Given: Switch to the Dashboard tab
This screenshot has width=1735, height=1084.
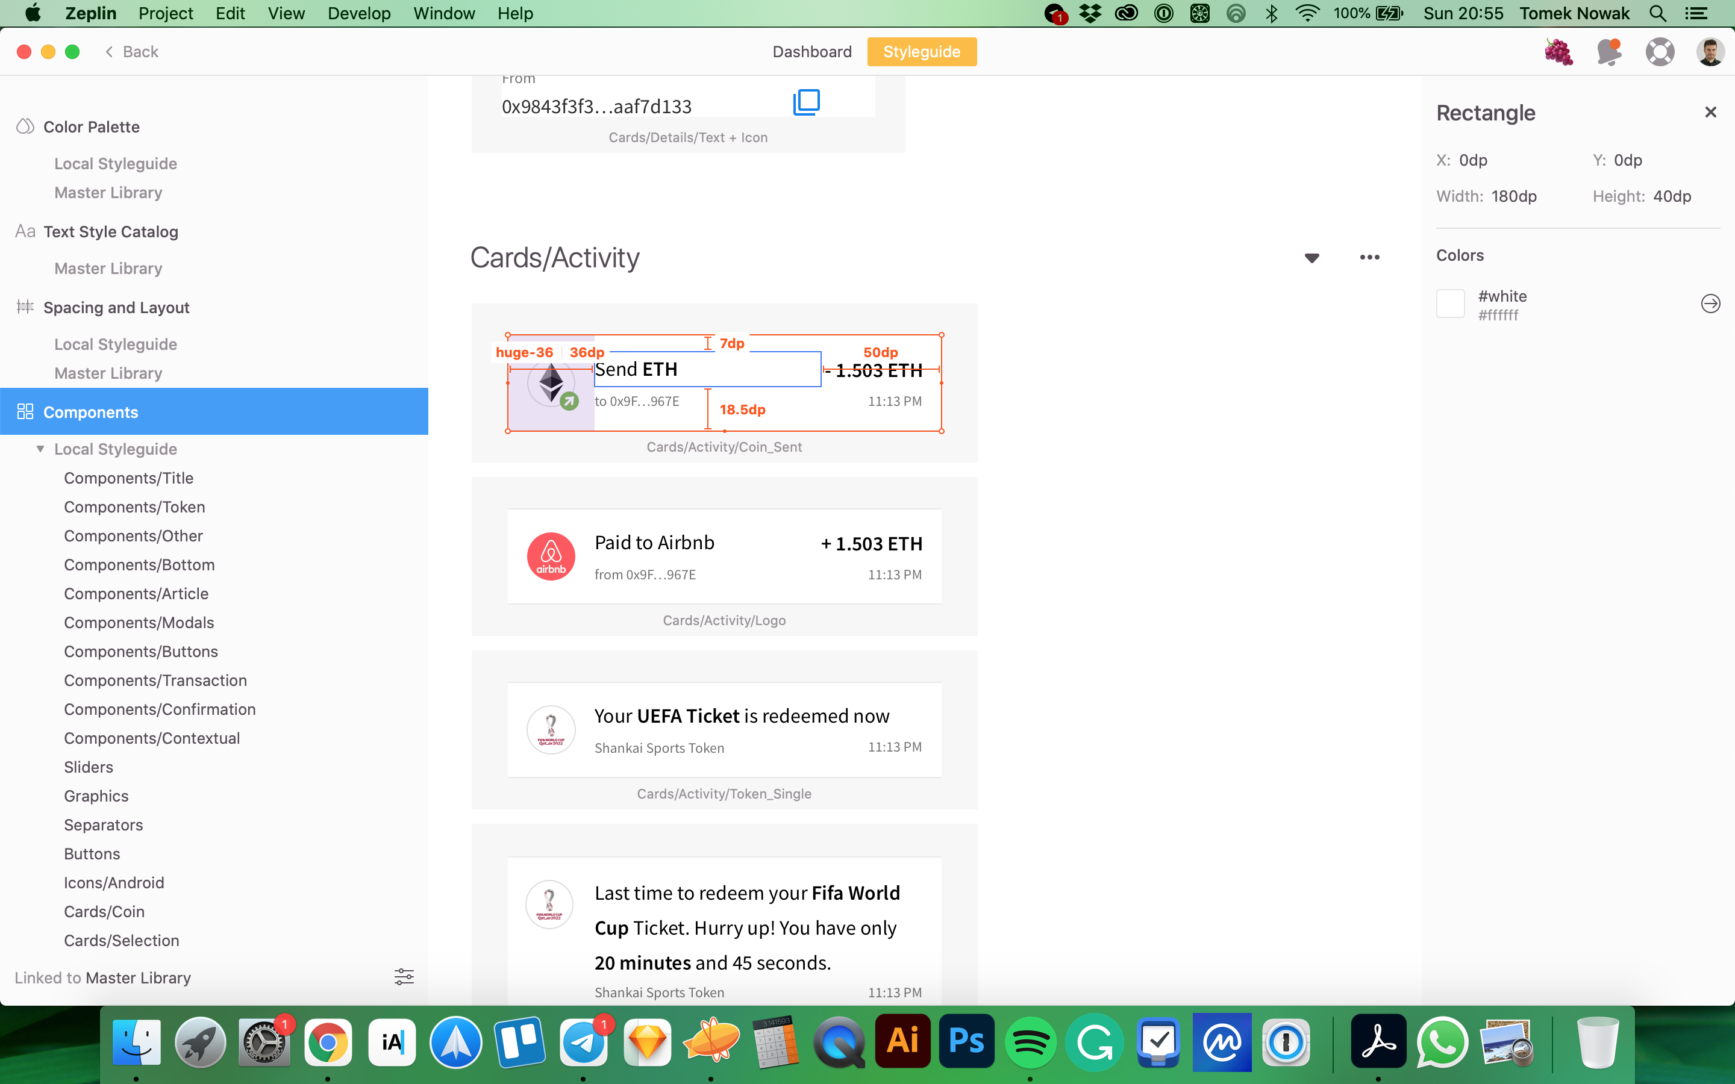Looking at the screenshot, I should point(811,51).
